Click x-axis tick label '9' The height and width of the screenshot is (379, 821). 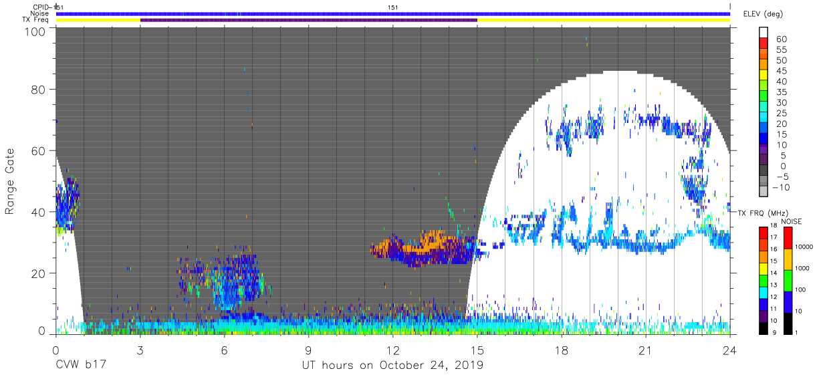309,350
